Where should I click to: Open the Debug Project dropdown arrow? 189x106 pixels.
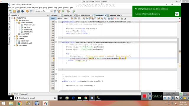point(71,11)
